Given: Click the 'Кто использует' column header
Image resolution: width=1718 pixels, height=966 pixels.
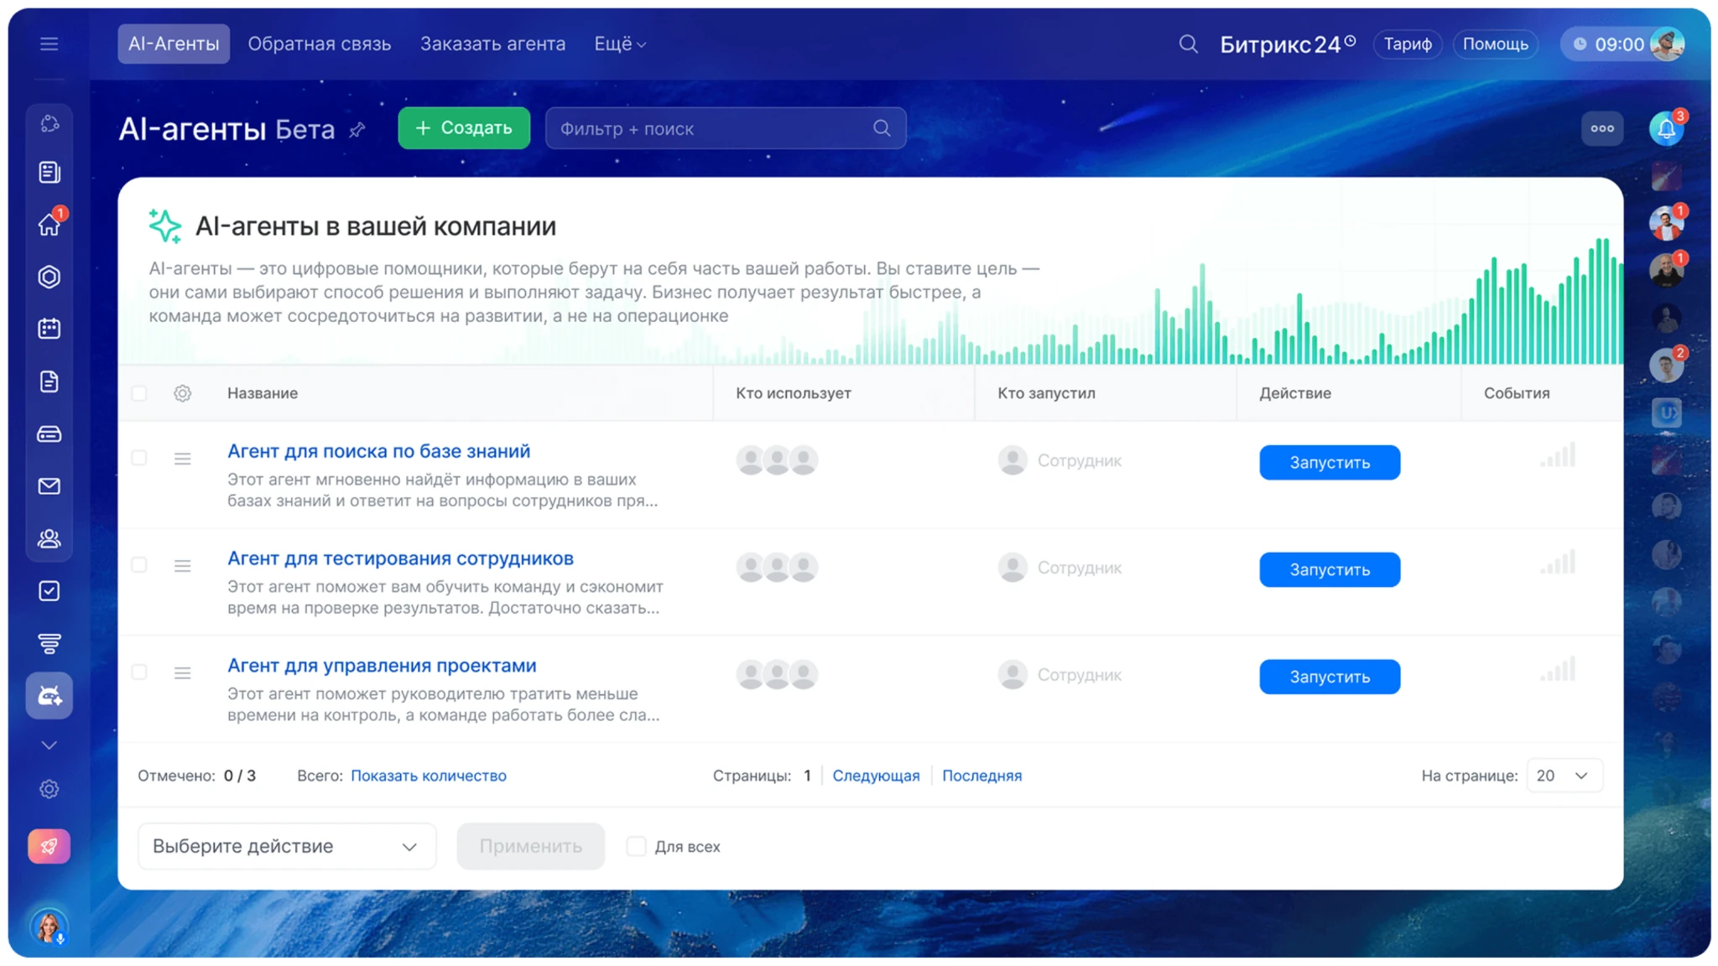Looking at the screenshot, I should tap(794, 393).
